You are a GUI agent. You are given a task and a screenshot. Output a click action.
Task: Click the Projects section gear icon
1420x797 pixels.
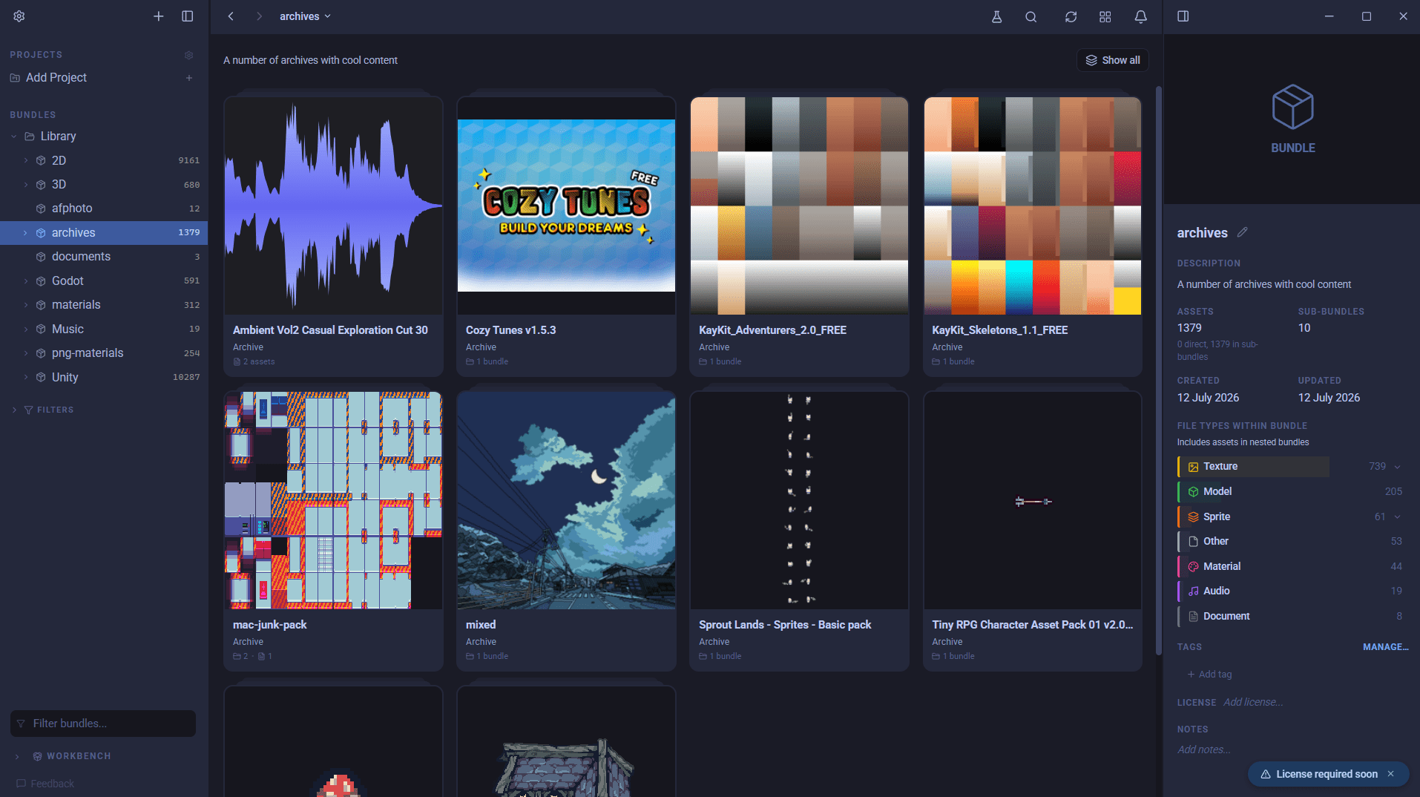click(x=188, y=55)
